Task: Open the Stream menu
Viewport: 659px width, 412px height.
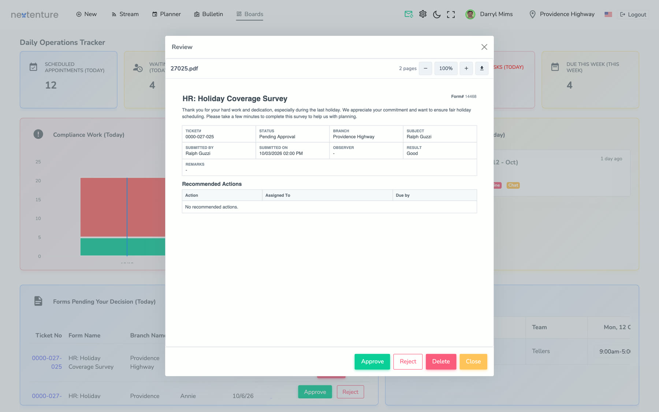Action: [125, 14]
